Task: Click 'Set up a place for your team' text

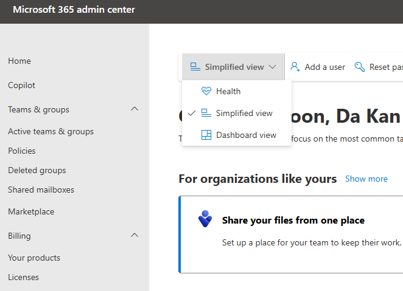Action: click(312, 242)
